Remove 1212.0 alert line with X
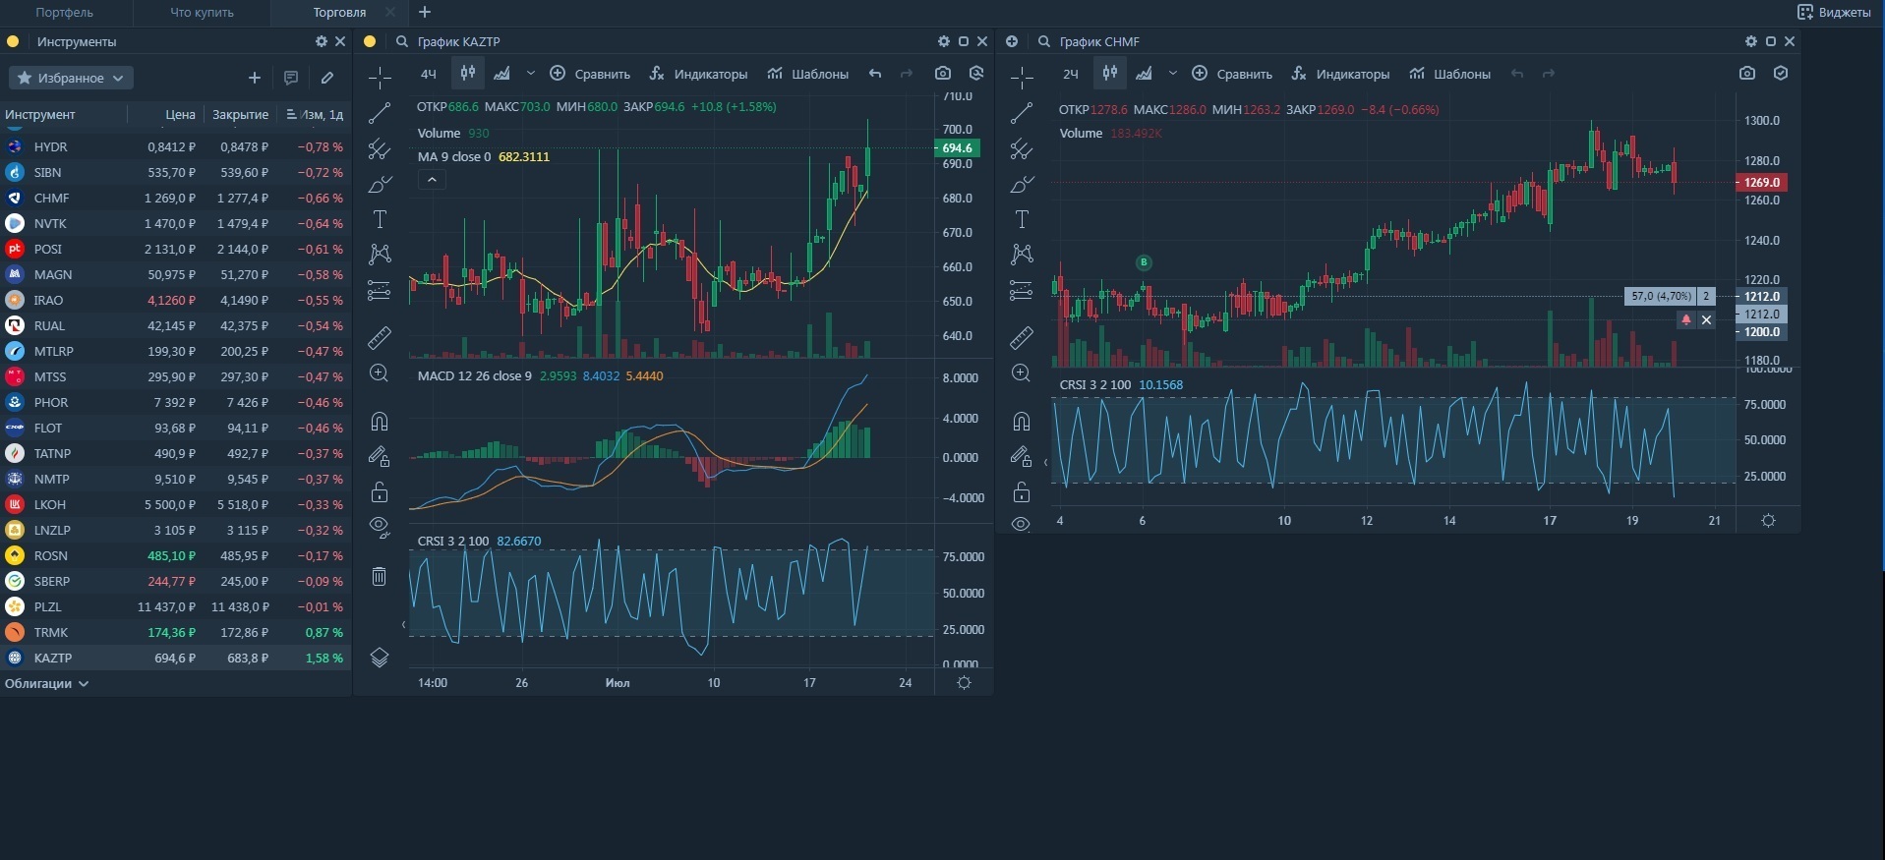Image resolution: width=1885 pixels, height=860 pixels. coord(1706,319)
